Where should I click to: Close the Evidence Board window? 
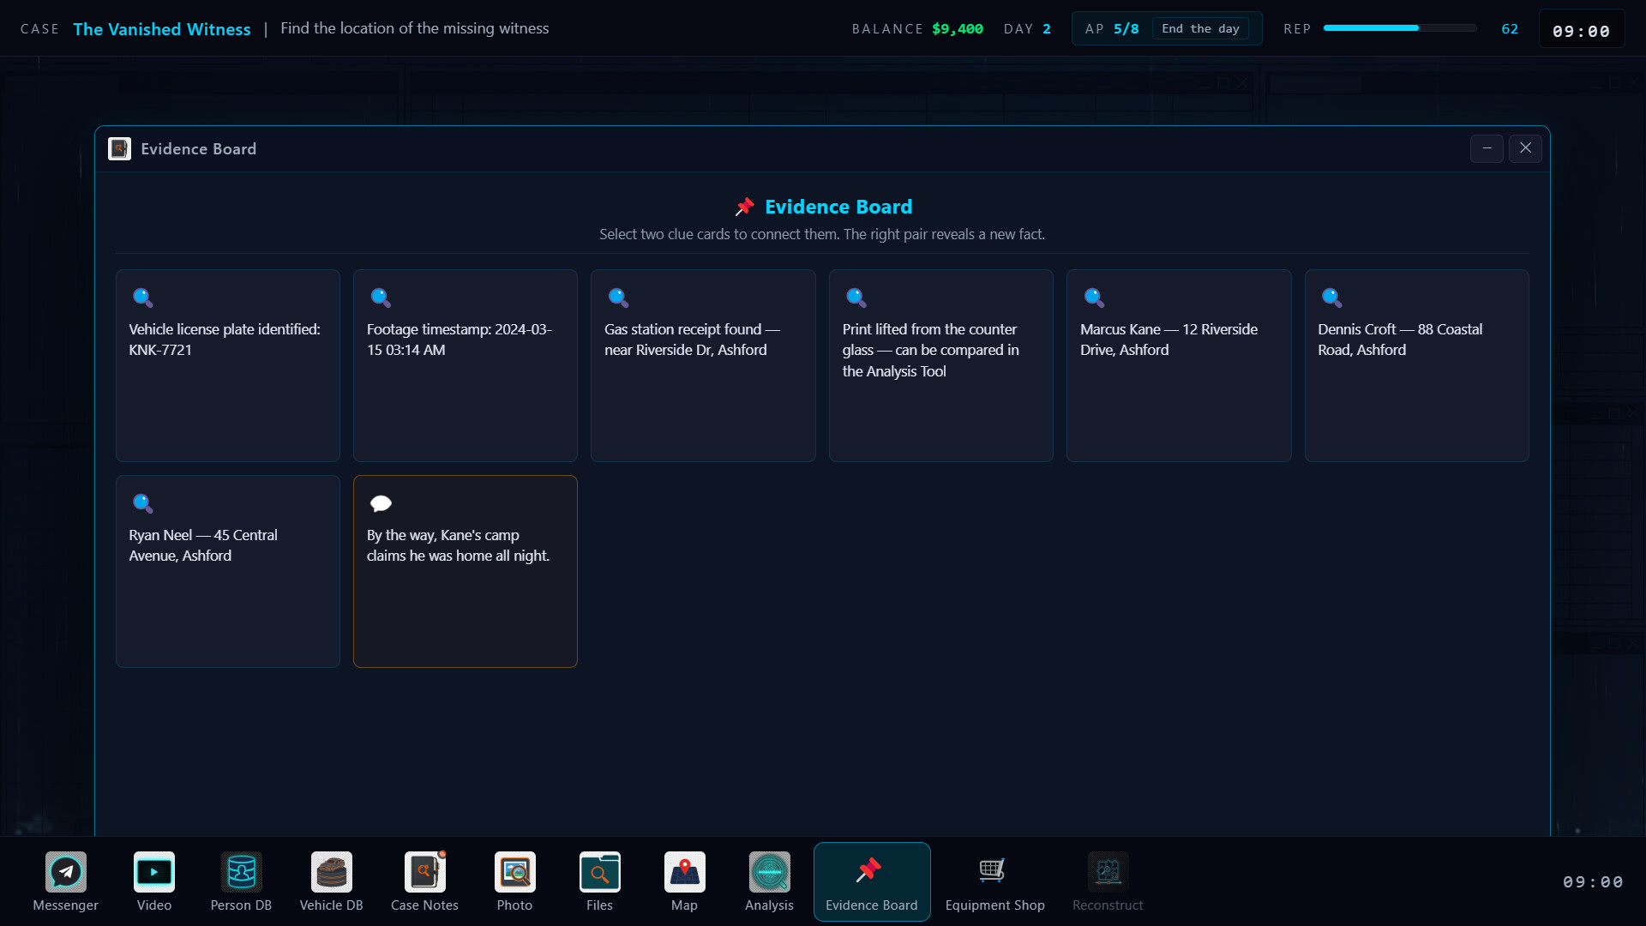tap(1526, 148)
